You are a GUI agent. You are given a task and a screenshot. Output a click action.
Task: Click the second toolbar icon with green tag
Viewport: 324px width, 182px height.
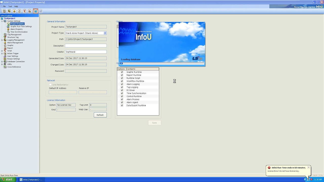tap(9, 11)
